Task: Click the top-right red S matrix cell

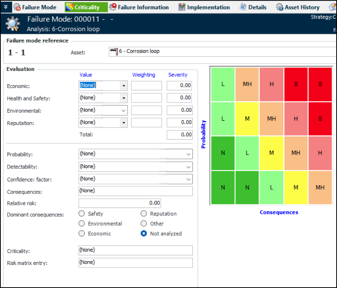Action: (x=320, y=84)
